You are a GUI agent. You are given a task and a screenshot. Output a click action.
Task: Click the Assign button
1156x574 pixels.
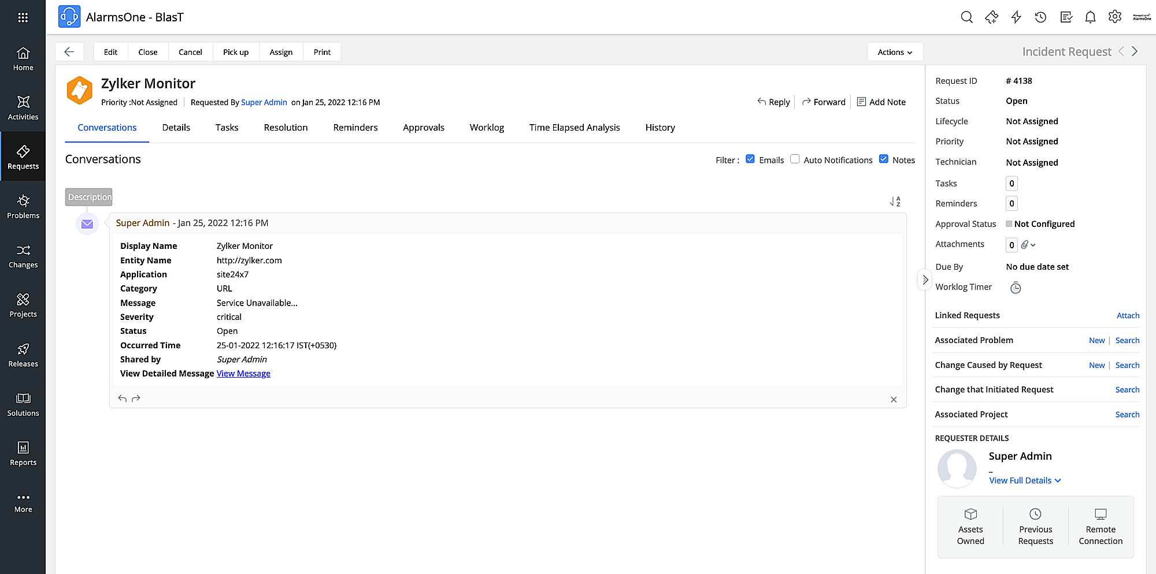click(x=281, y=52)
